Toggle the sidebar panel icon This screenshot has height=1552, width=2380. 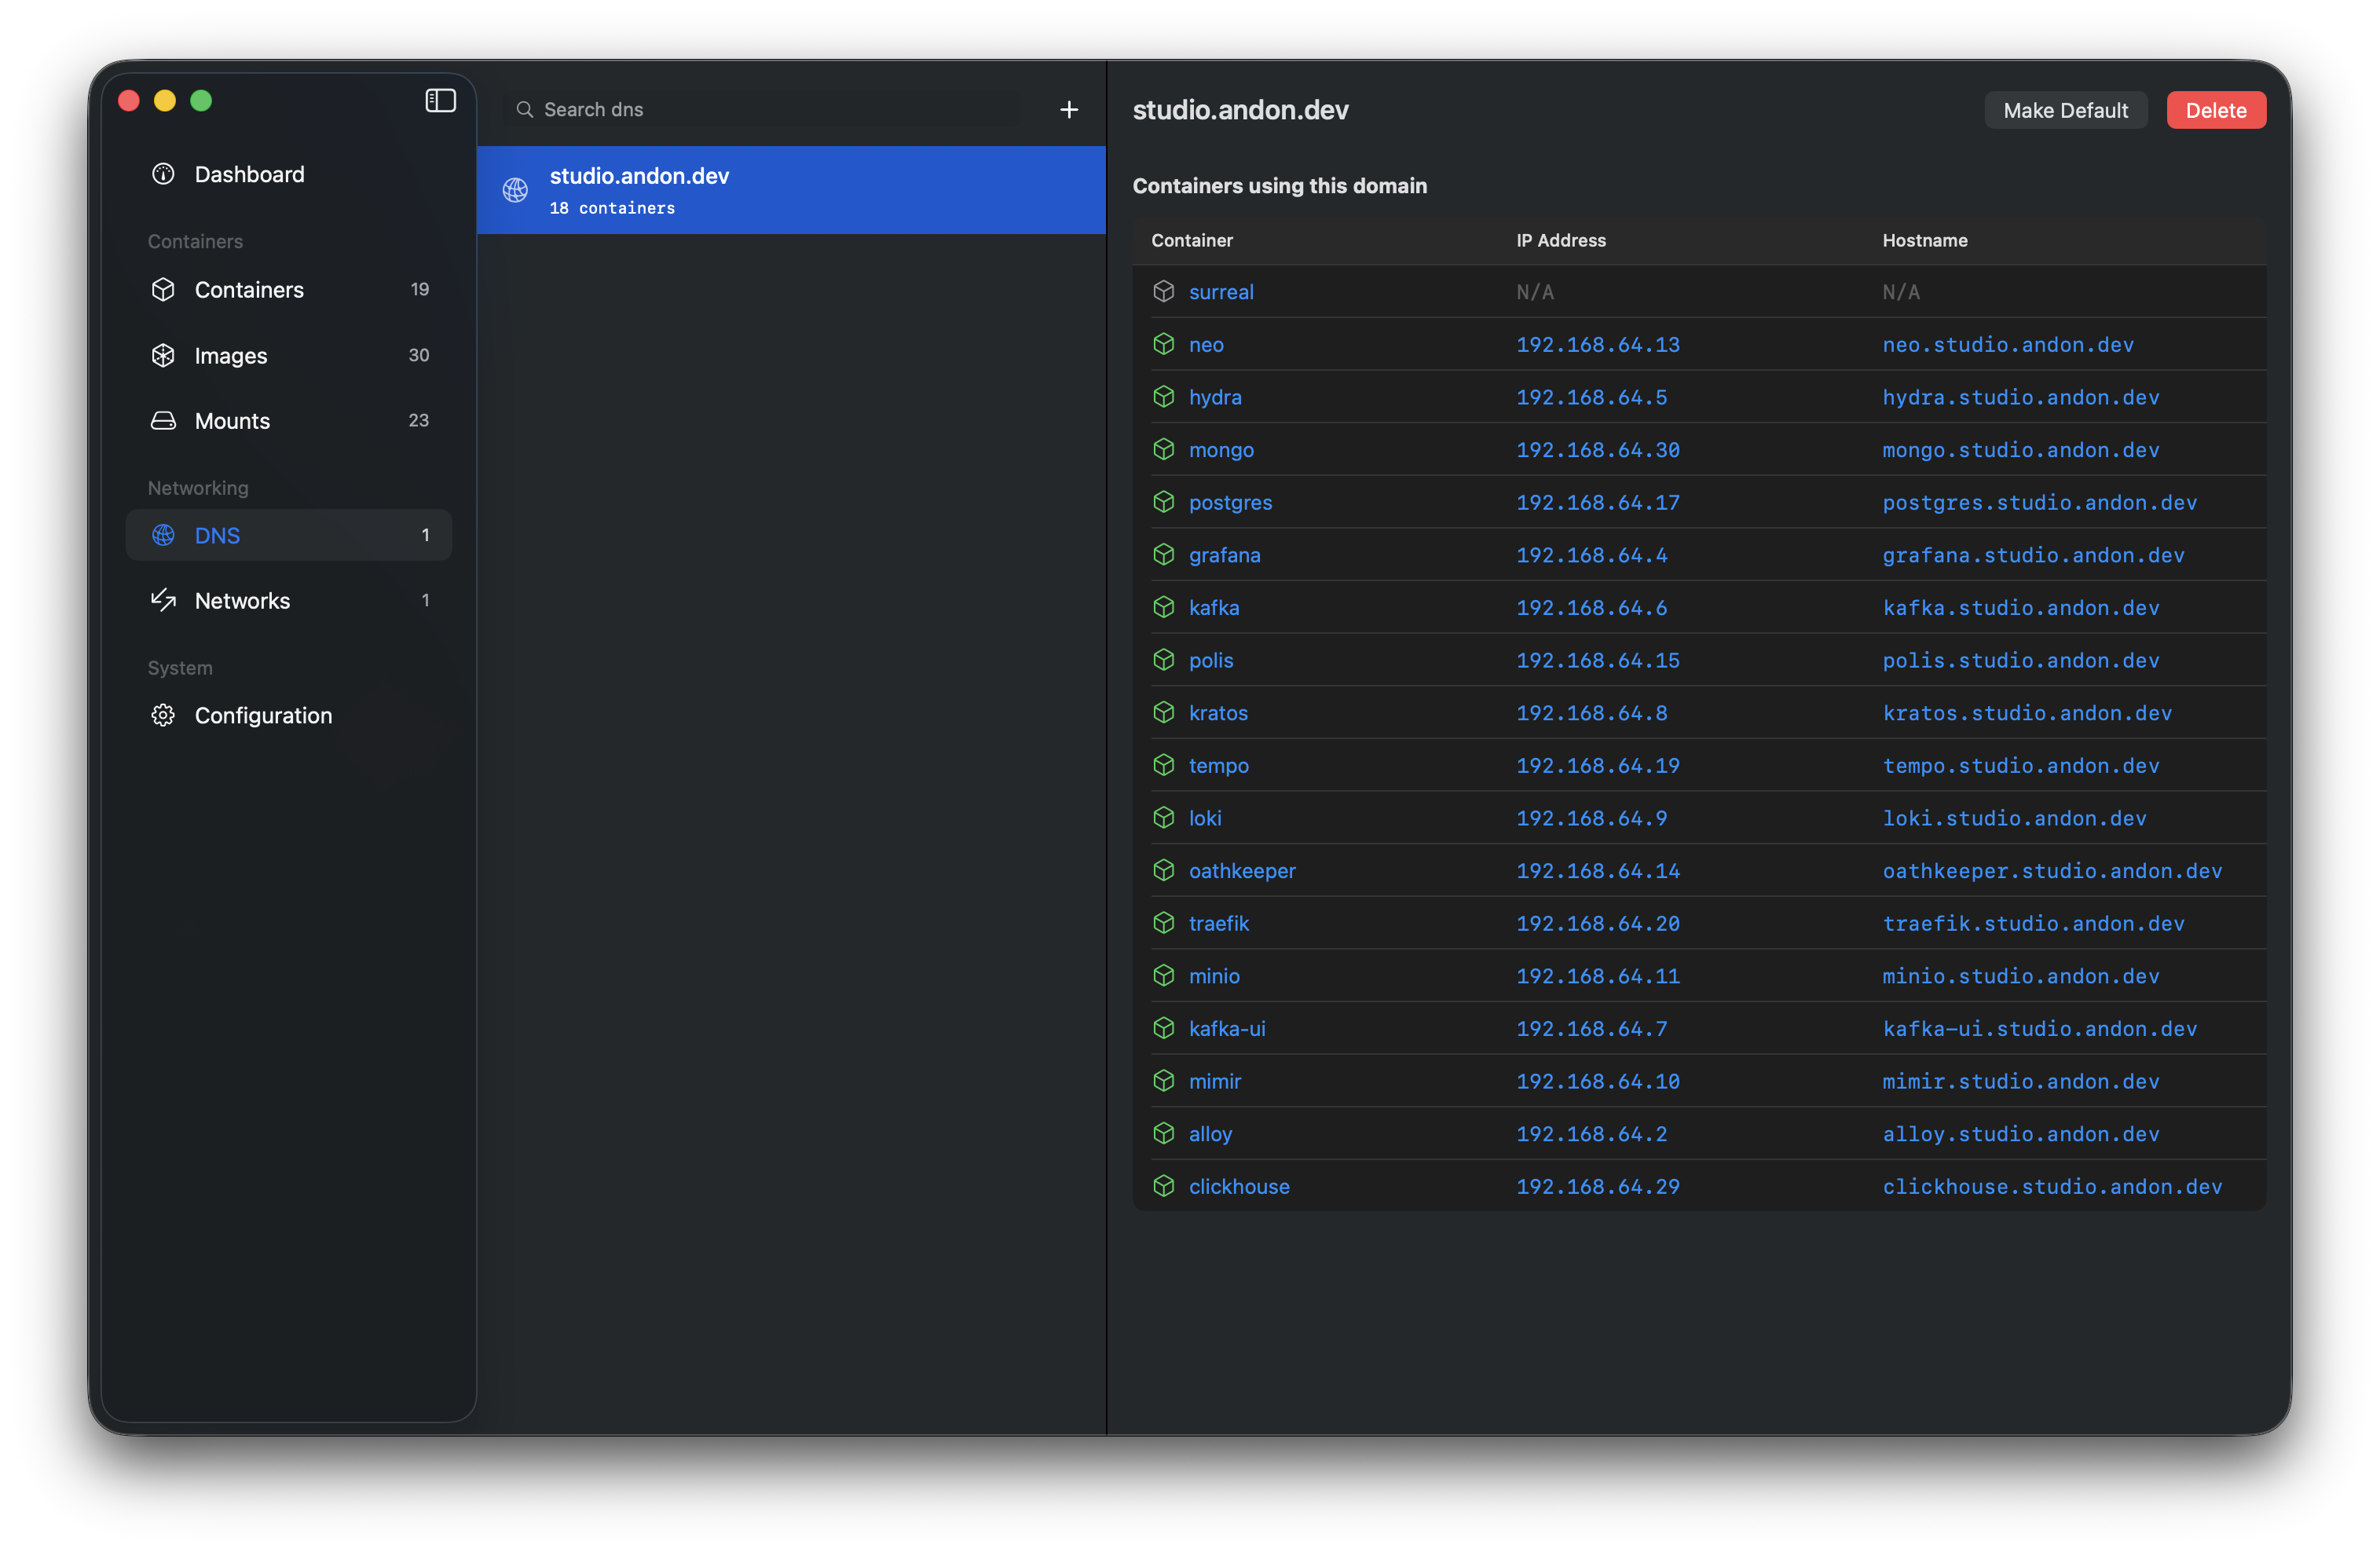(440, 101)
